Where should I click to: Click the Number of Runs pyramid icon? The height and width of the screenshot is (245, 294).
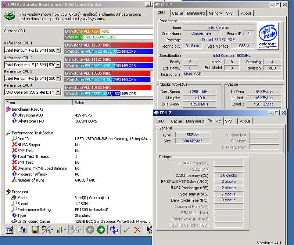point(14,180)
